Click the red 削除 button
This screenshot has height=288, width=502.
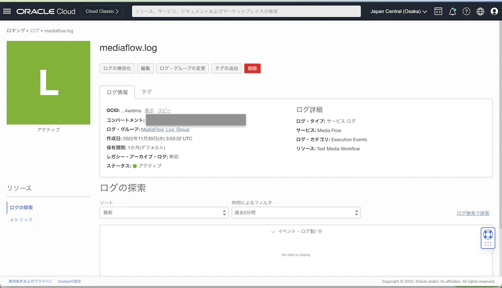click(x=252, y=68)
